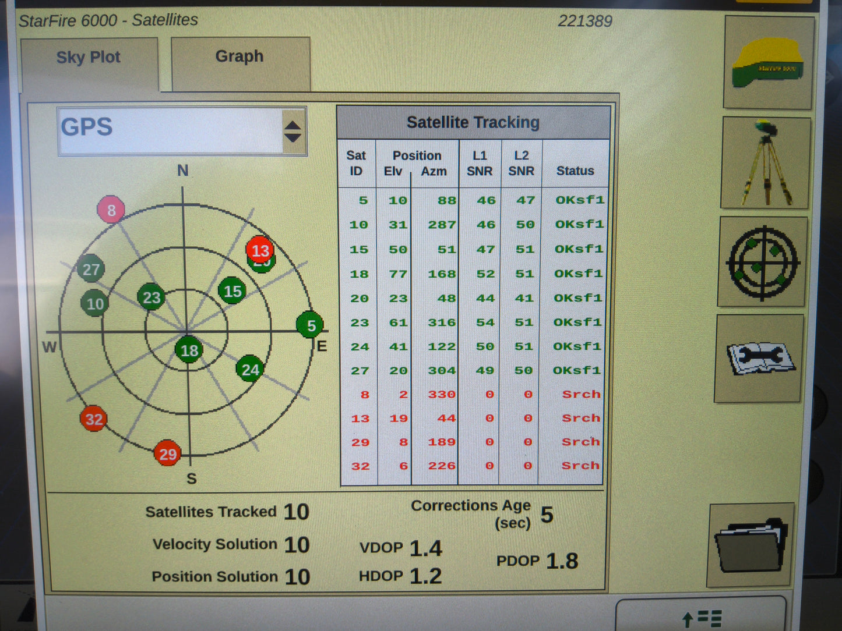Image resolution: width=842 pixels, height=631 pixels.
Task: Select satellite 15 on the sky plot
Action: tap(232, 291)
